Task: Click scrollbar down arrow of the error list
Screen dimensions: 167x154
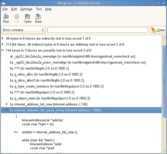Action: pos(164,151)
